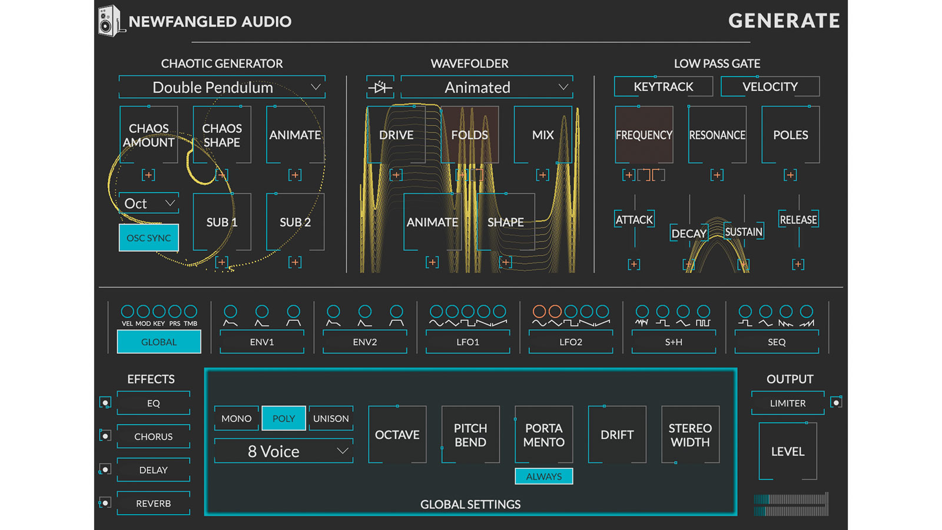Screen dimensions: 942x530
Task: Select LFO1 sine wave output circle
Action: click(x=436, y=311)
